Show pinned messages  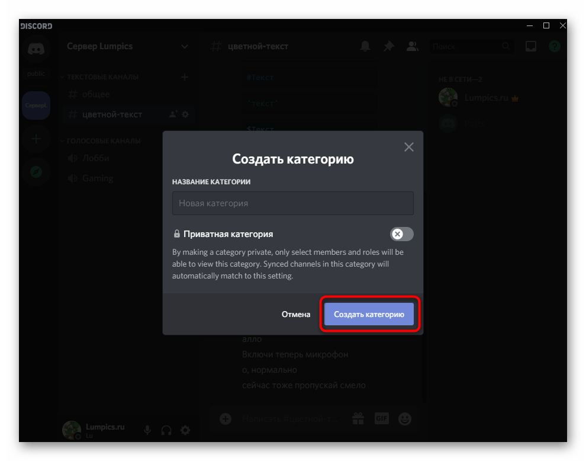(389, 46)
